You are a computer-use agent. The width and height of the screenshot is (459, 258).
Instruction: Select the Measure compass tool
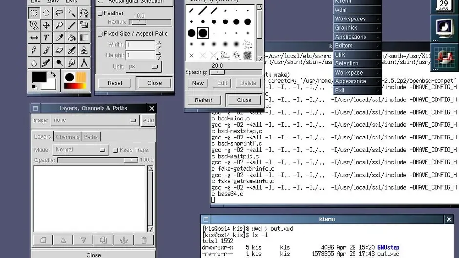click(x=84, y=63)
